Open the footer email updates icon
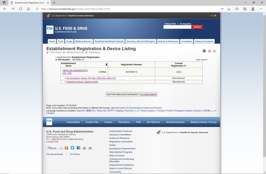Screen dimensions: 266x174 point(61,148)
